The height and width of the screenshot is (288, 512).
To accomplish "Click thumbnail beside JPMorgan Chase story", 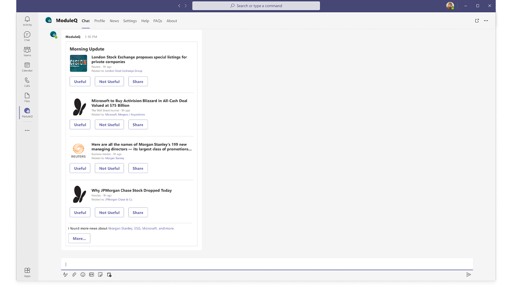I will pos(79,194).
